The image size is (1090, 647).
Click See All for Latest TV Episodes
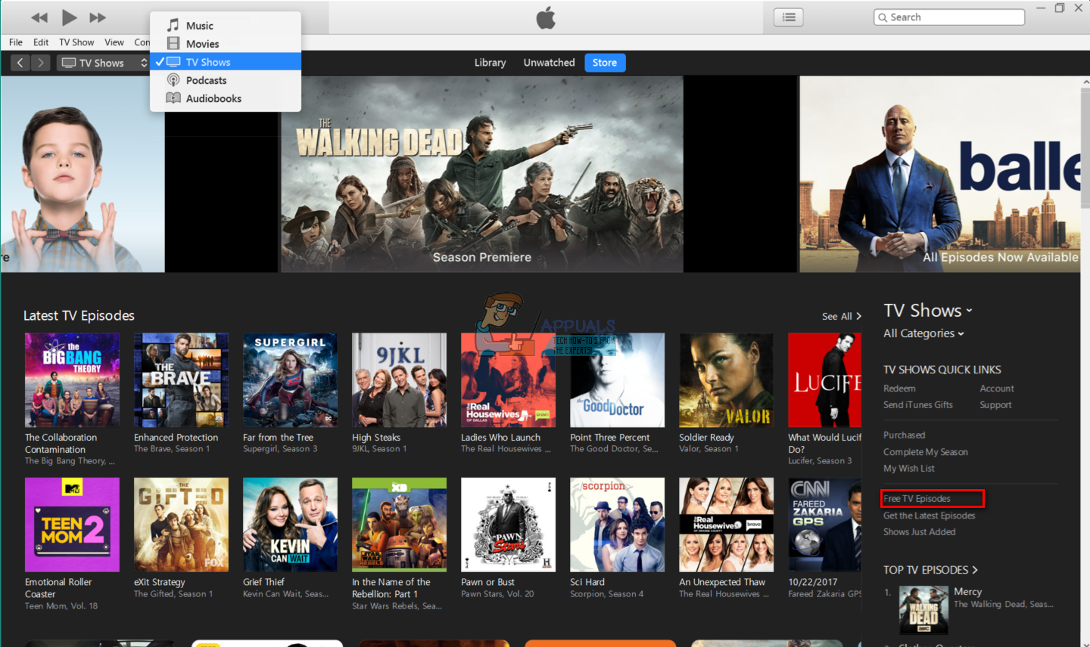(x=842, y=317)
